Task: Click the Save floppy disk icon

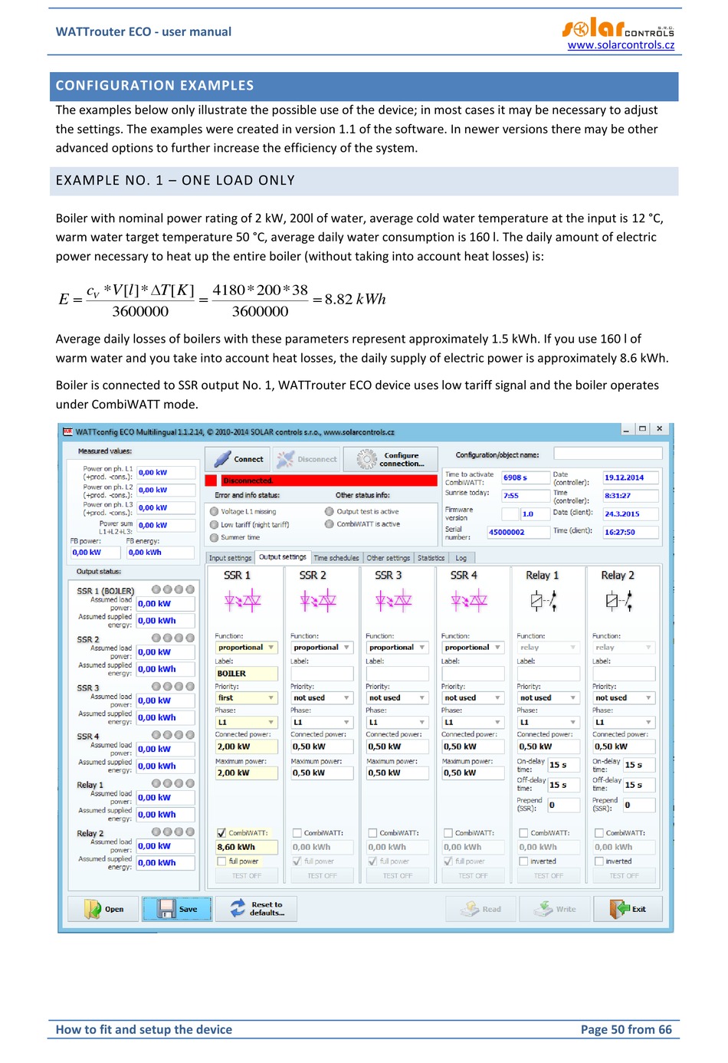Action: tap(166, 909)
